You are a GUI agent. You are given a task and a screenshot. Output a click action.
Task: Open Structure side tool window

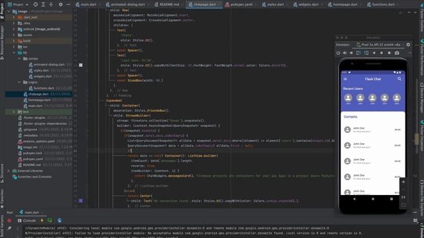coord(2,173)
